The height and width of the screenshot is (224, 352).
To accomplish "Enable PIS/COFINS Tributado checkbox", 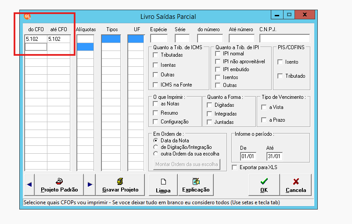I will (x=280, y=76).
